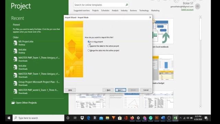The width and height of the screenshot is (220, 124).
Task: Switch to Word on the taskbar
Action: (x=163, y=118)
